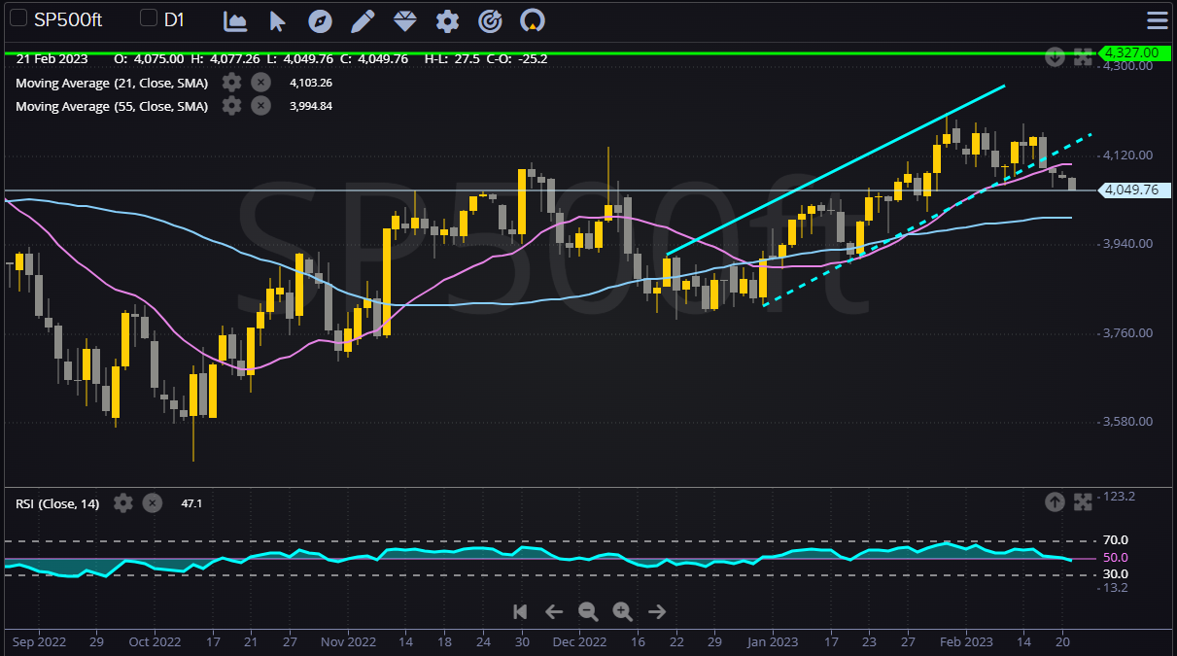Select the pencil drawing tool

[363, 20]
